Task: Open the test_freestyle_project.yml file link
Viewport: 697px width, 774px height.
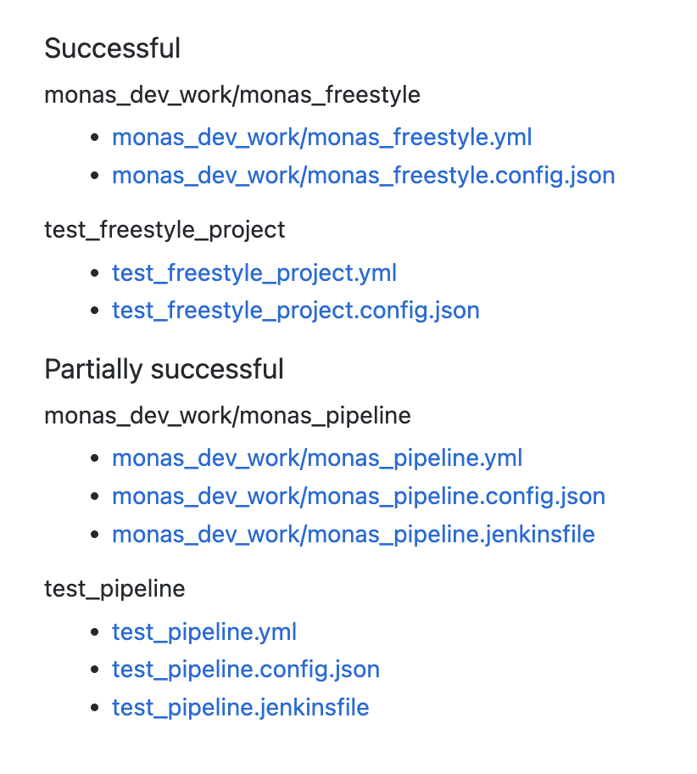Action: tap(254, 273)
